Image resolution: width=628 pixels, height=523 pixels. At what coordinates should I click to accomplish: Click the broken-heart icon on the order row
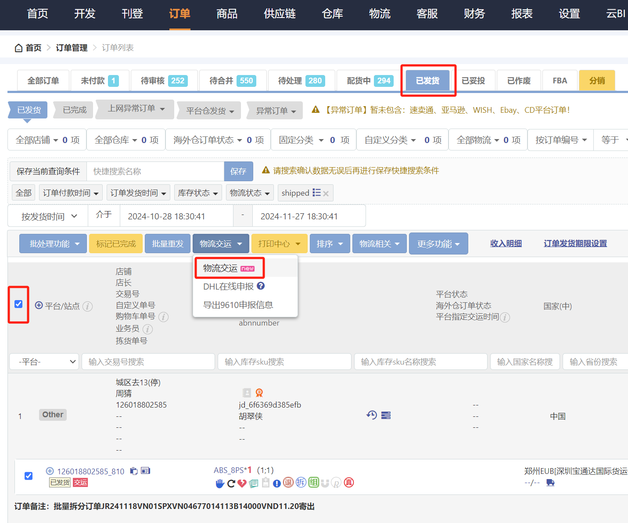click(242, 482)
